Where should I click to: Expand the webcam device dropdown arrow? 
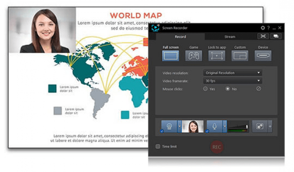click(x=180, y=126)
